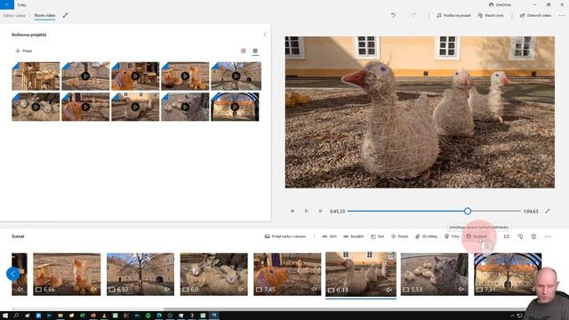
Task: Click Přidat to add media
Action: [24, 51]
